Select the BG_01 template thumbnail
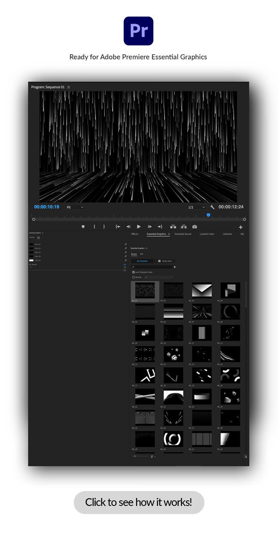Screen dimensions: 278x539 point(145,290)
